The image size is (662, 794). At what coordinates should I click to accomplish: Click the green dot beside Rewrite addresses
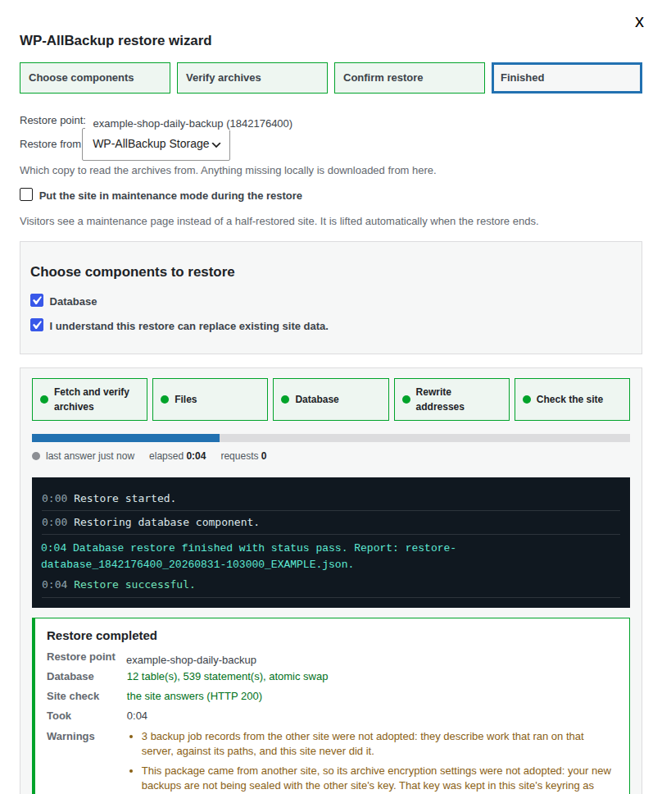click(x=406, y=399)
